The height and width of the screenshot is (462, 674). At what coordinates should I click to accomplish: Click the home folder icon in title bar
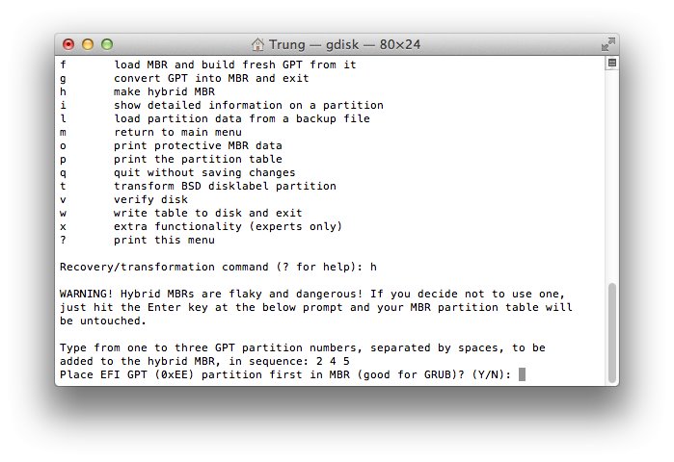pos(257,44)
